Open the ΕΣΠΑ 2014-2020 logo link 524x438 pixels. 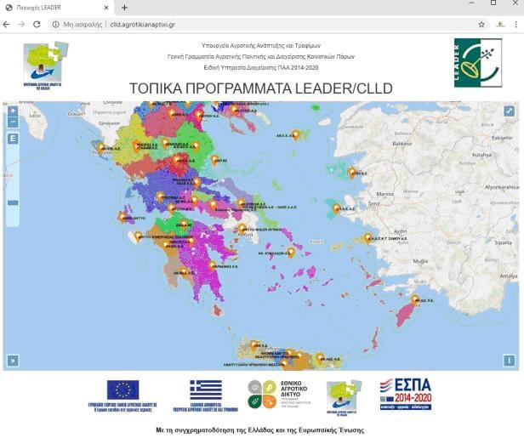pyautogui.click(x=405, y=394)
